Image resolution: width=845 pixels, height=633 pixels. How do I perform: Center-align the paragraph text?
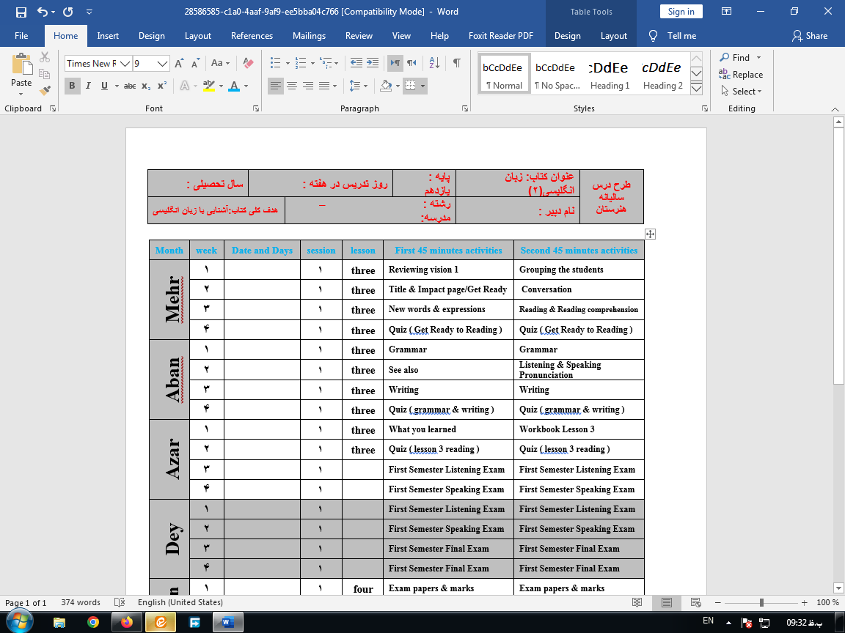click(x=292, y=86)
